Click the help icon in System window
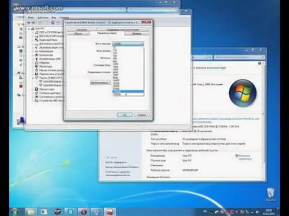The height and width of the screenshot is (216, 289). (x=259, y=63)
